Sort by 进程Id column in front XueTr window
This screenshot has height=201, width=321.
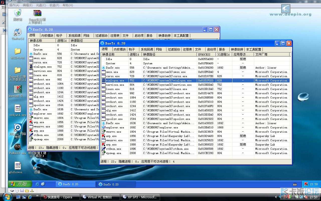coord(135,54)
